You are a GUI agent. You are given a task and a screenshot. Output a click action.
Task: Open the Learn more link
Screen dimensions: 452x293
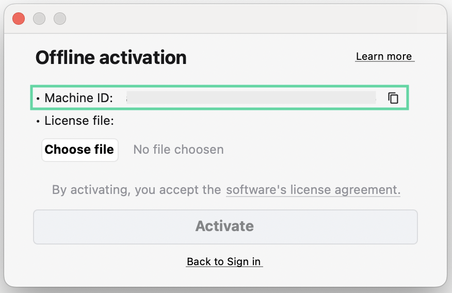[x=384, y=57]
